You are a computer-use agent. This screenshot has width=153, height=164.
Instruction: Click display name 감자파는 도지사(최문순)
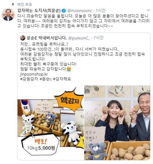39,10
